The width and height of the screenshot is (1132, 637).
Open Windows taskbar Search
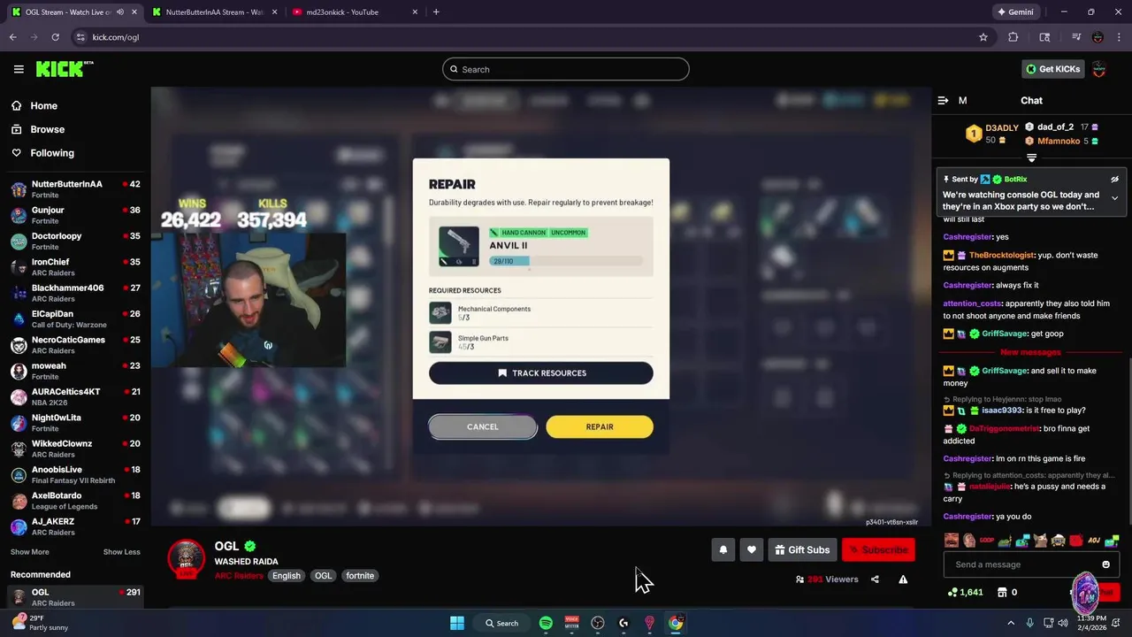501,623
